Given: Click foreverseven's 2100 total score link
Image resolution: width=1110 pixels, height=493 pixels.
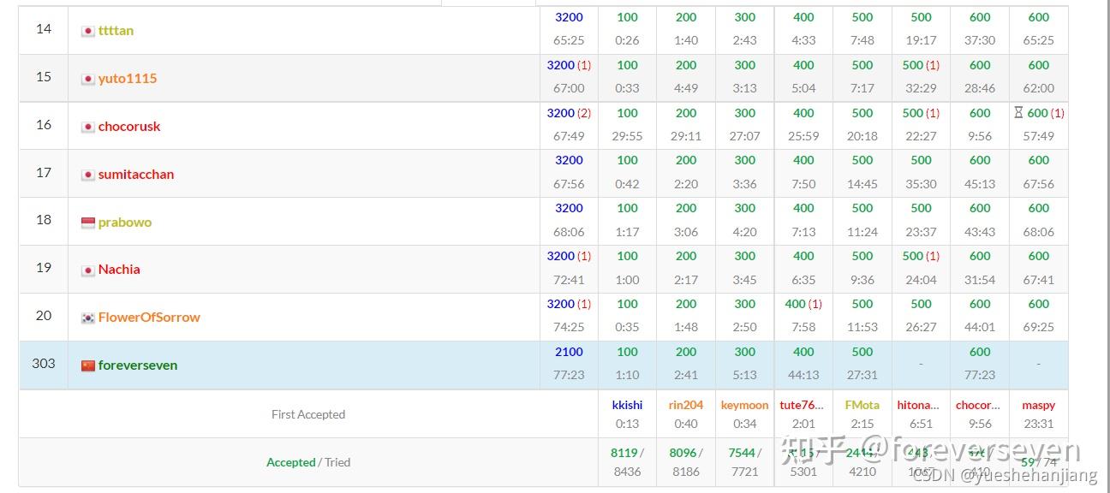Looking at the screenshot, I should 569,352.
